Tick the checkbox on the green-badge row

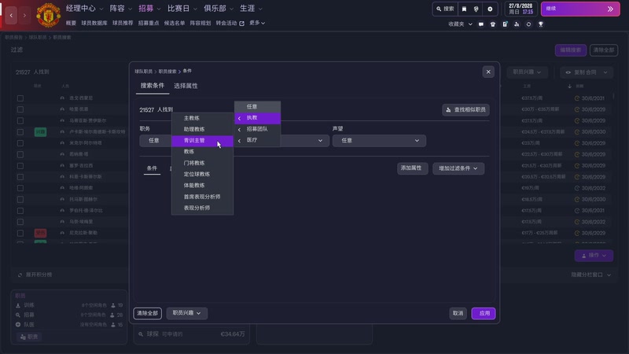[20, 131]
